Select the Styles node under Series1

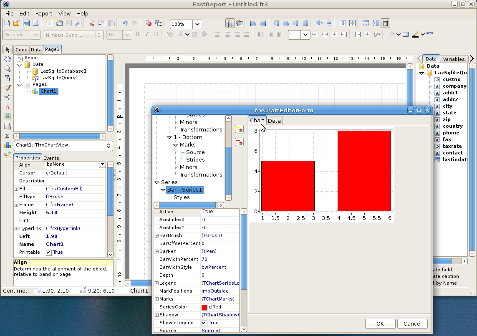[182, 197]
